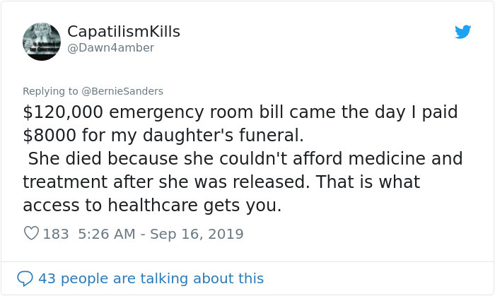Click the "$120,000" amount in the tweet
This screenshot has height=296, width=495.
pos(62,112)
